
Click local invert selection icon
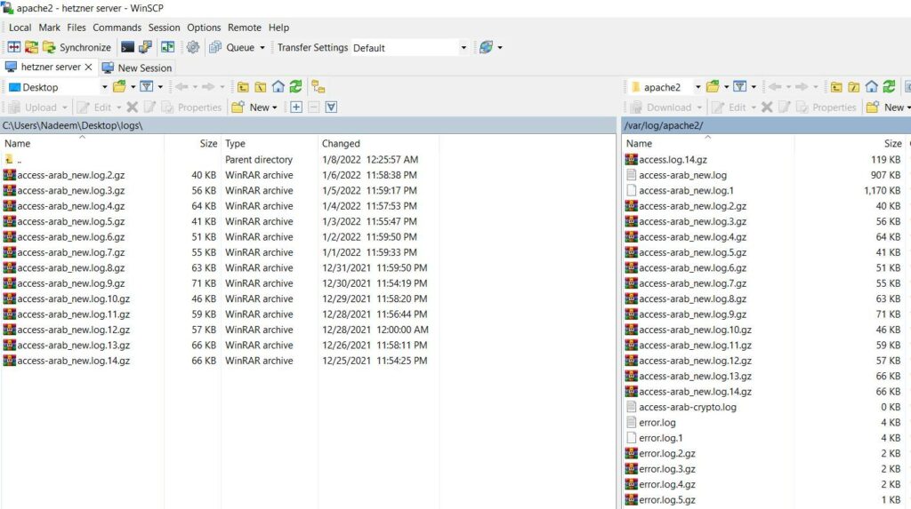coord(331,107)
